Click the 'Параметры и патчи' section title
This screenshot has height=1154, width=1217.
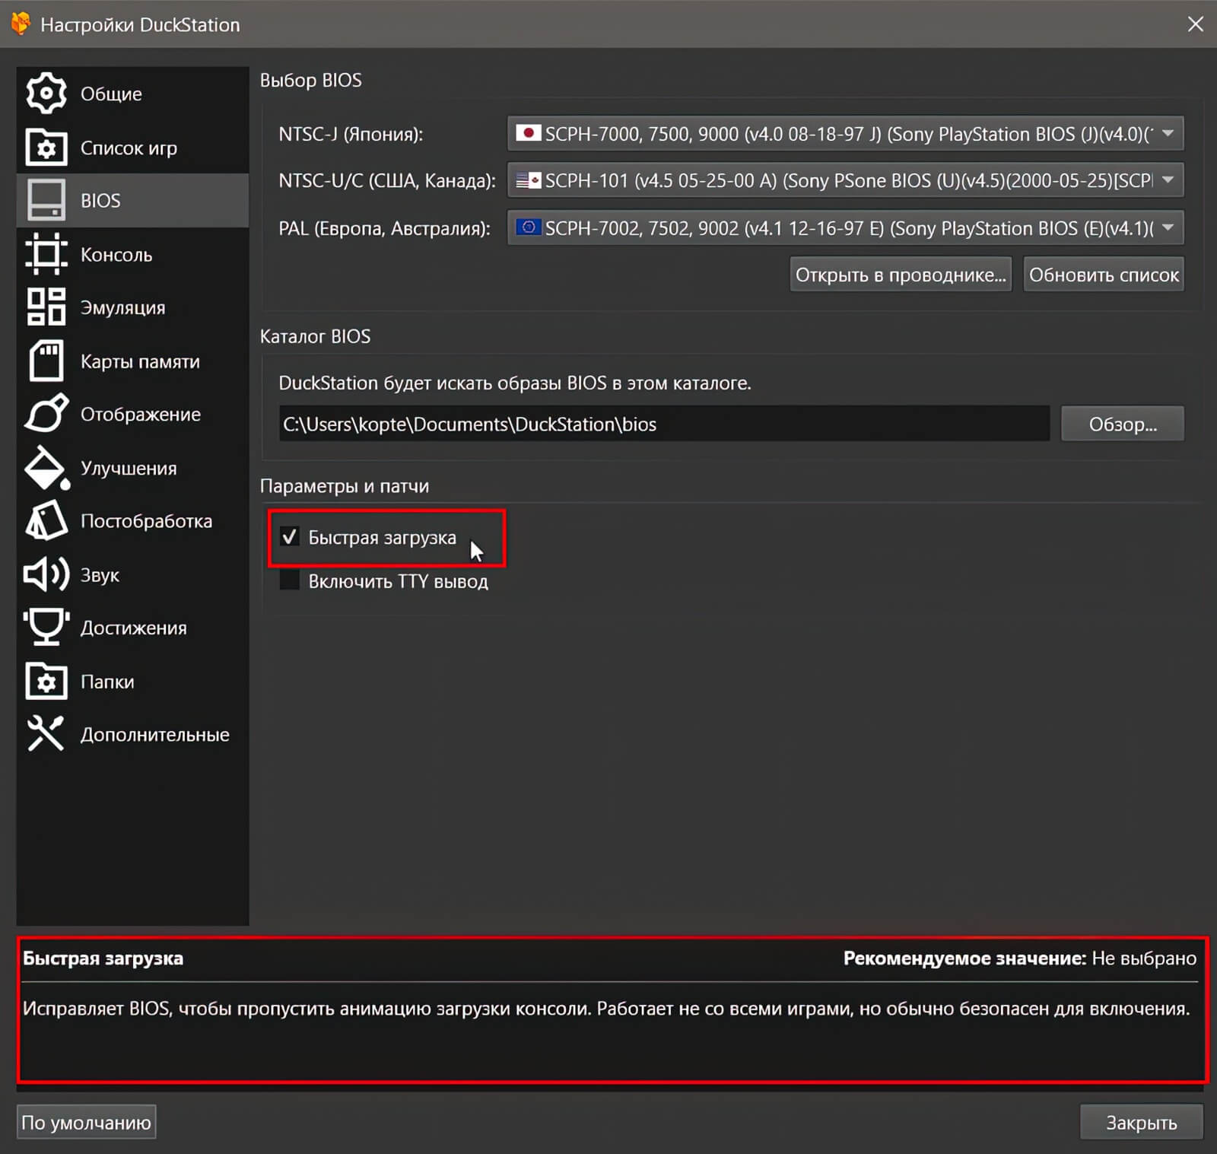tap(345, 486)
